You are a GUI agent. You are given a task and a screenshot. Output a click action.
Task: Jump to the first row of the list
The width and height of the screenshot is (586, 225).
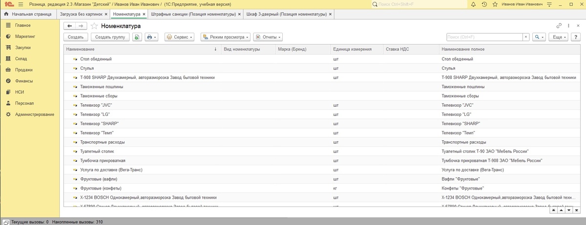553,210
